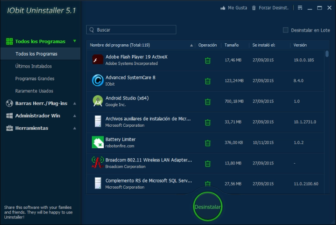This screenshot has width=336, height=225.
Task: Open the Administrador Win category
Action: click(x=38, y=116)
